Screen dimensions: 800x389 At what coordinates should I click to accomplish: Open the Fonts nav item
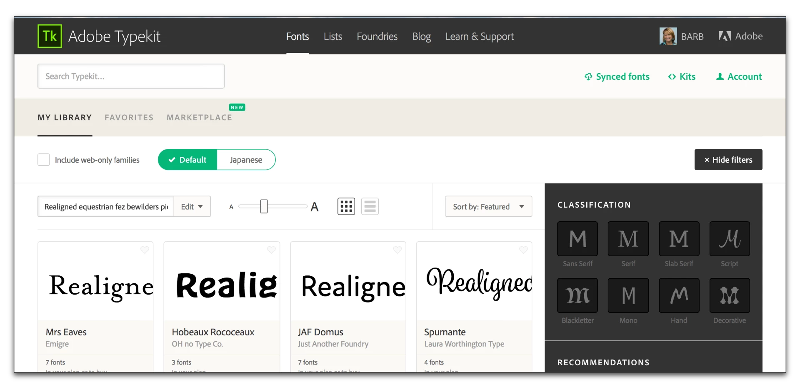[x=297, y=36]
